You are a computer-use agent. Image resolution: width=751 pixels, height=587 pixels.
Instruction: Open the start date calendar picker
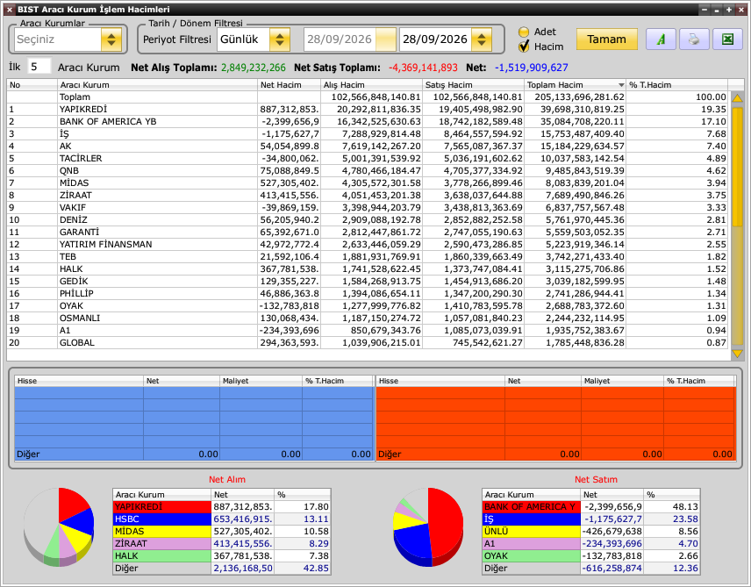click(385, 39)
